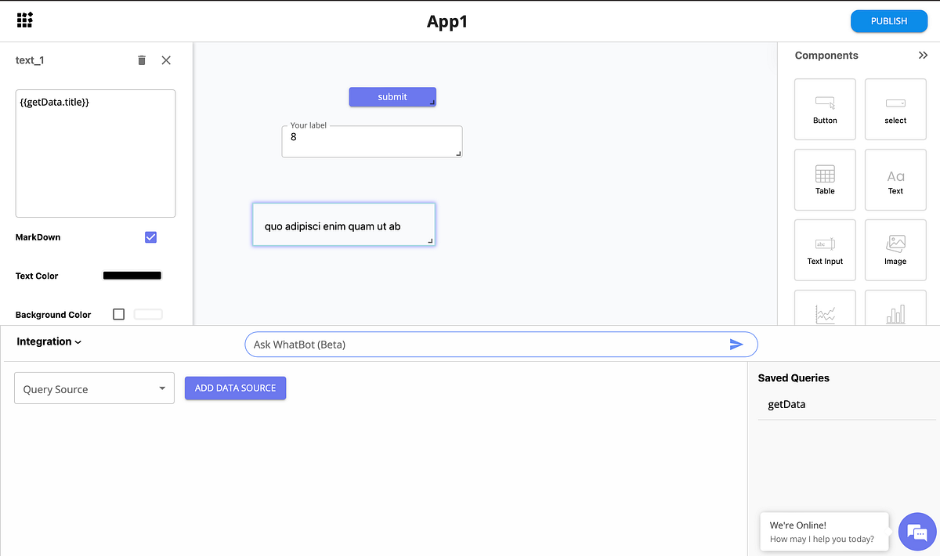Add a Table component
The image size is (940, 556).
(x=825, y=179)
